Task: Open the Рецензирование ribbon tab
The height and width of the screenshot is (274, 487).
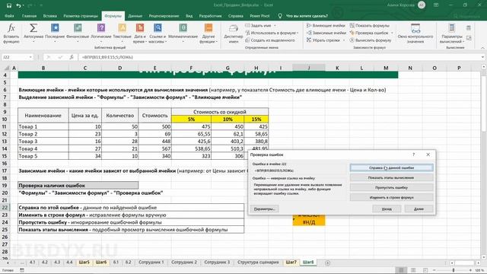Action: pyautogui.click(x=164, y=16)
